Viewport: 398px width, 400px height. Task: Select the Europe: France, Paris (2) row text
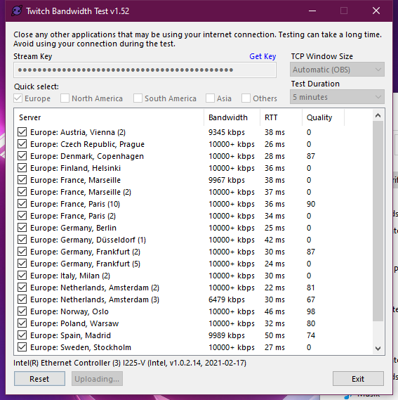click(x=73, y=216)
